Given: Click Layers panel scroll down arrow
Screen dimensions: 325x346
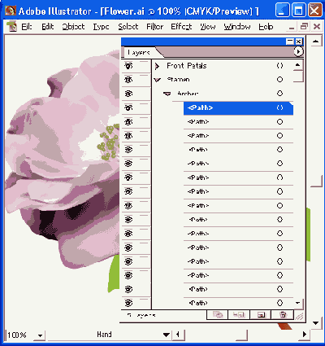Looking at the screenshot, I should (x=298, y=303).
